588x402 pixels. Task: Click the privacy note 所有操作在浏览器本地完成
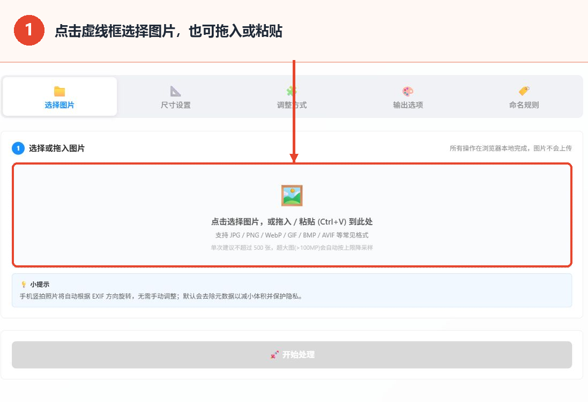[x=511, y=148]
